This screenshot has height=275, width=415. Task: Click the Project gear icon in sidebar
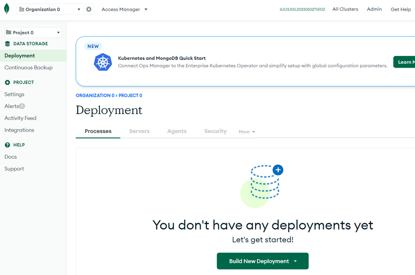7,82
